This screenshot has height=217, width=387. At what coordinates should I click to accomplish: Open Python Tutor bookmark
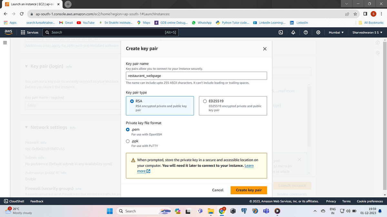point(233,23)
